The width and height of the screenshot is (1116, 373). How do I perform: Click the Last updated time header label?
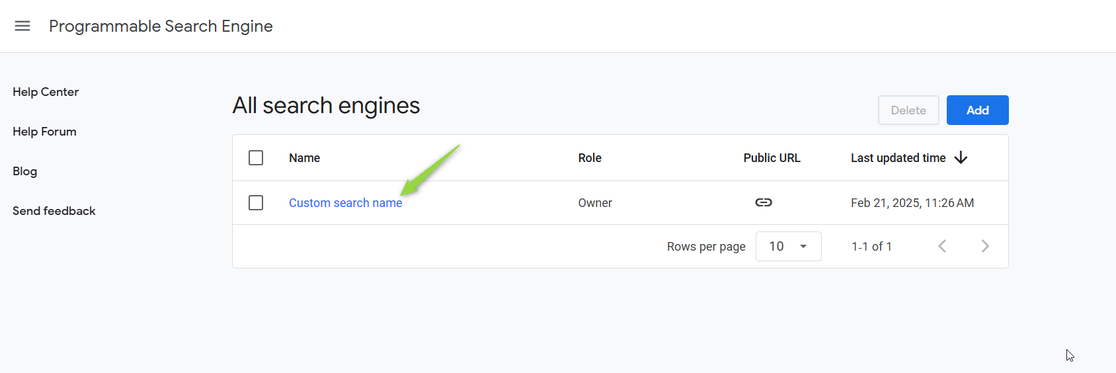tap(898, 158)
